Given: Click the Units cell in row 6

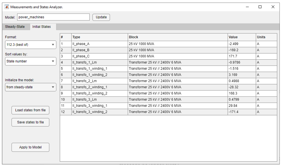Looking at the screenshot, I should coord(266,75).
